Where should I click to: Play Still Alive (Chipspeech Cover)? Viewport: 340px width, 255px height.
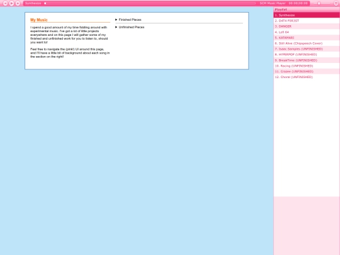(307, 43)
